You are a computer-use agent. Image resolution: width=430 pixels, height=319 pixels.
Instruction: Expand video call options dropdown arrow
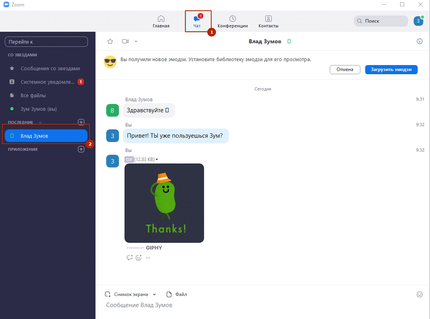tap(136, 41)
